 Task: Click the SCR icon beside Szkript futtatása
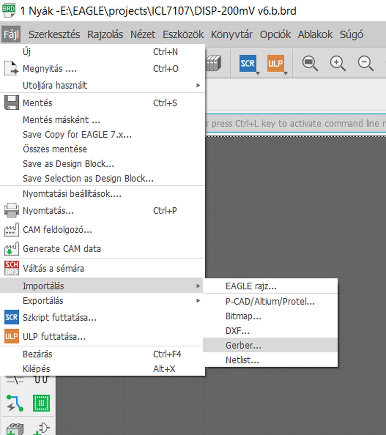[x=12, y=317]
